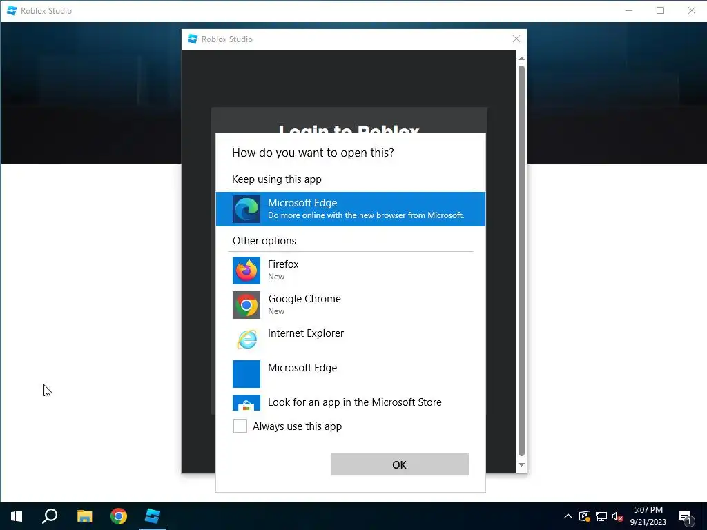The height and width of the screenshot is (530, 707).
Task: Minimize the main Roblox Studio window
Action: [629, 10]
